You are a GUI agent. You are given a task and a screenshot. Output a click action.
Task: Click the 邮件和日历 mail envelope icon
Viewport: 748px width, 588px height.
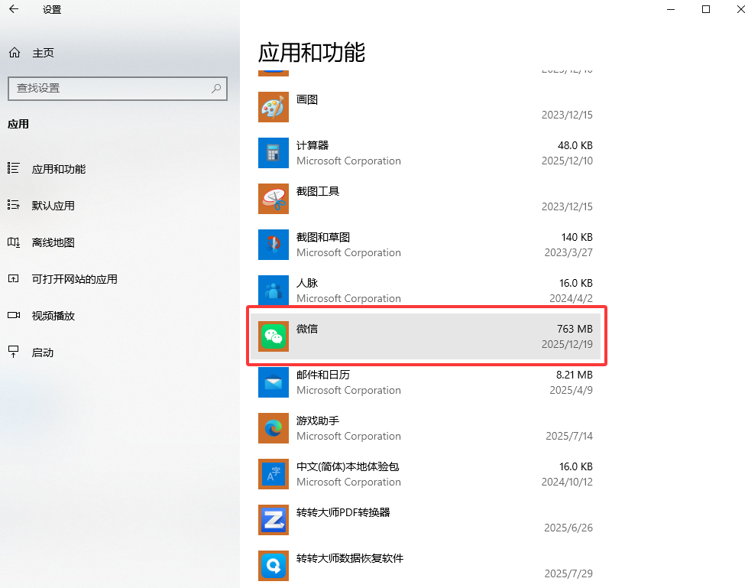click(x=273, y=382)
